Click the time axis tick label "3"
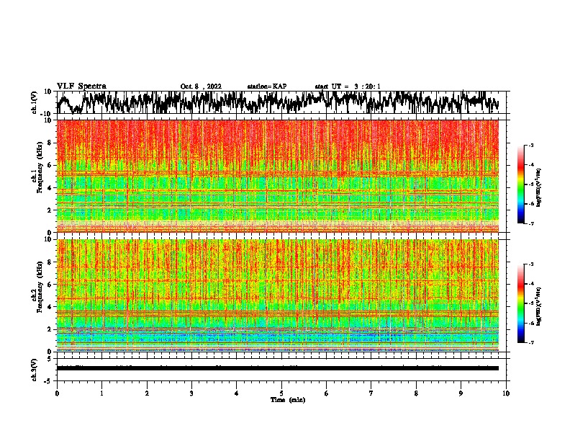Viewport: 570px width, 441px height. [191, 393]
